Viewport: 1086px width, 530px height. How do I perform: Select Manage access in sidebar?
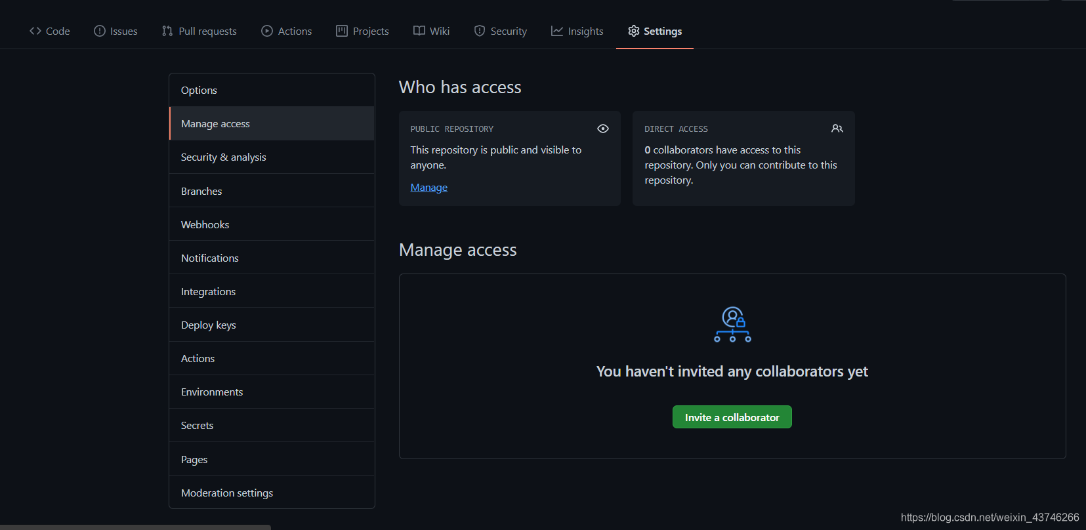[x=272, y=123]
